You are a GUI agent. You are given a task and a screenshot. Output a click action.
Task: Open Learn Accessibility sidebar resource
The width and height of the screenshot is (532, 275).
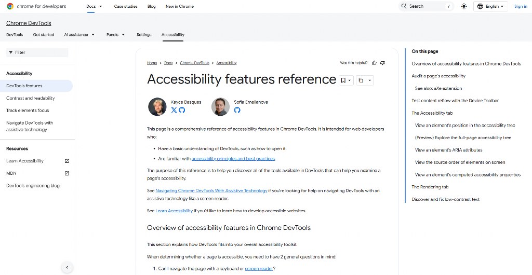coord(25,161)
